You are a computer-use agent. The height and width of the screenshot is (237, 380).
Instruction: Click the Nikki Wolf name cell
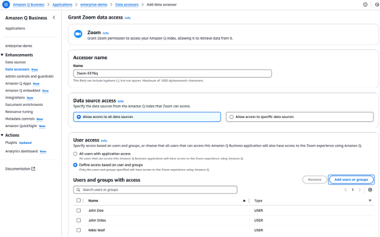pyautogui.click(x=97, y=230)
